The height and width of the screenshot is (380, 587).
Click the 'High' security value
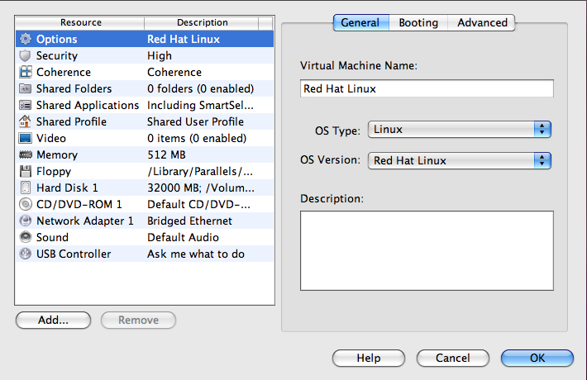pos(160,55)
